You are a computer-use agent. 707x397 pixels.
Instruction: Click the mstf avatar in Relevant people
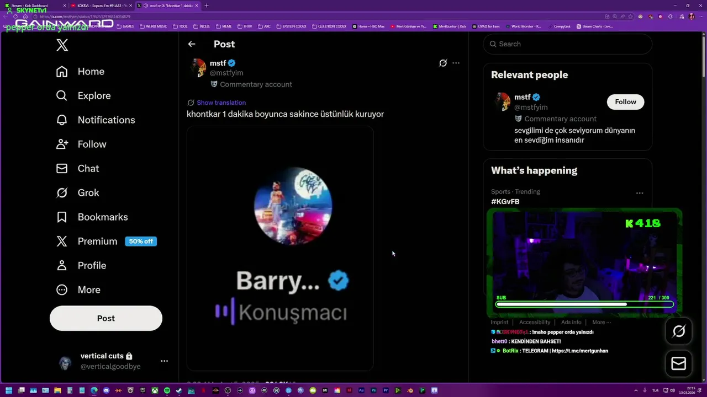click(x=502, y=102)
